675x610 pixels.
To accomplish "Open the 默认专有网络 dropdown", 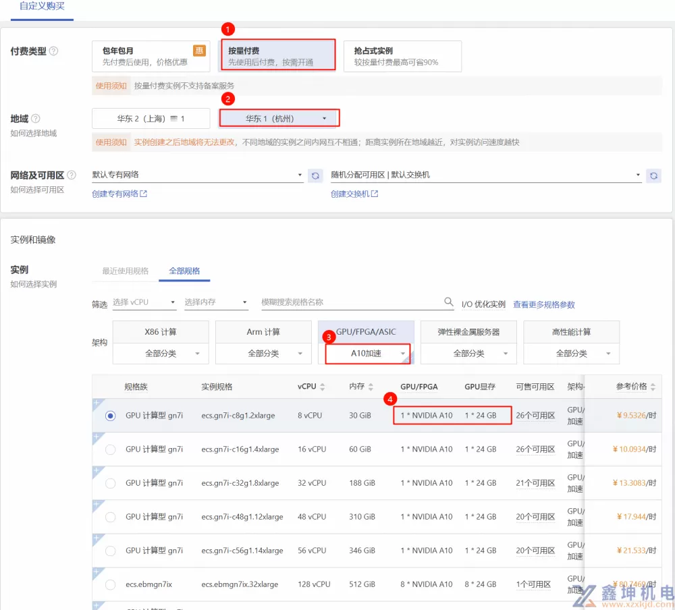I will tap(197, 175).
